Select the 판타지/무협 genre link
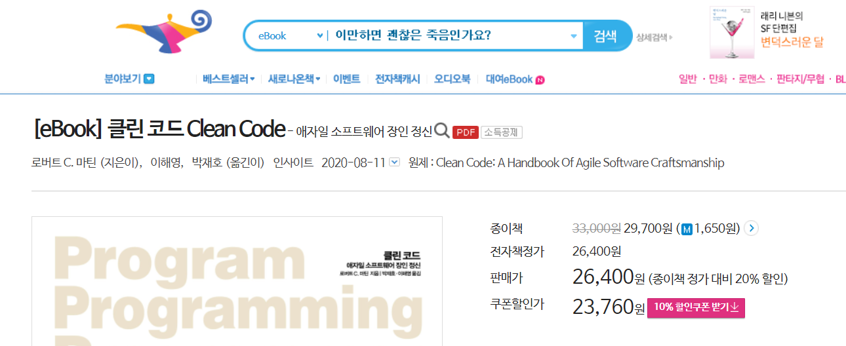The image size is (846, 346). [800, 79]
